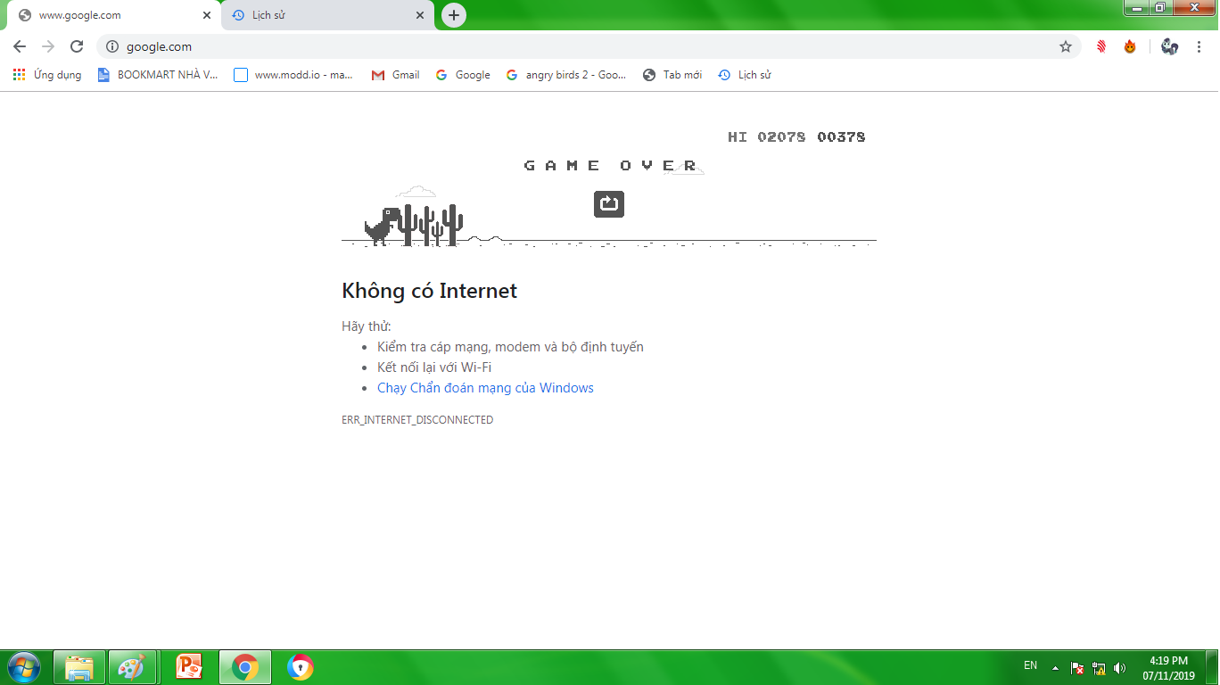Image resolution: width=1220 pixels, height=685 pixels.
Task: Click the ERR_INTERNET_DISCONNECTED text
Action: coord(417,419)
